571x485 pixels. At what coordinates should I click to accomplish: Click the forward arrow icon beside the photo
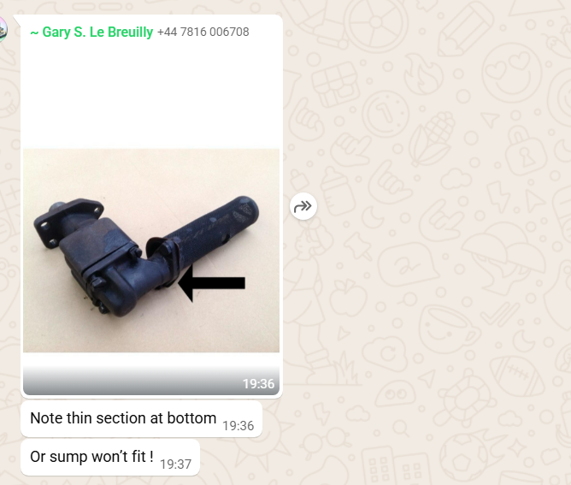(303, 207)
